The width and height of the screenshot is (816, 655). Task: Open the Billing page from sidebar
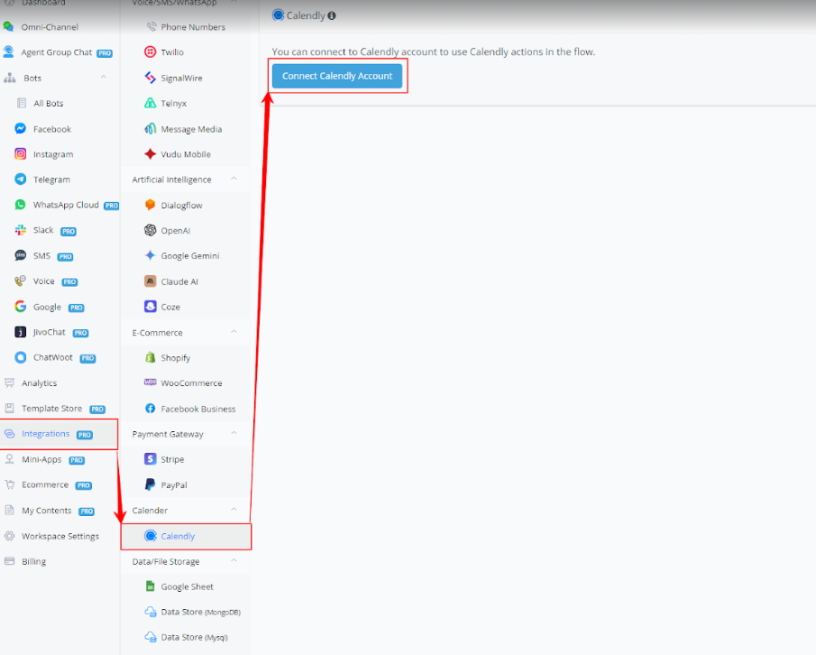coord(33,561)
